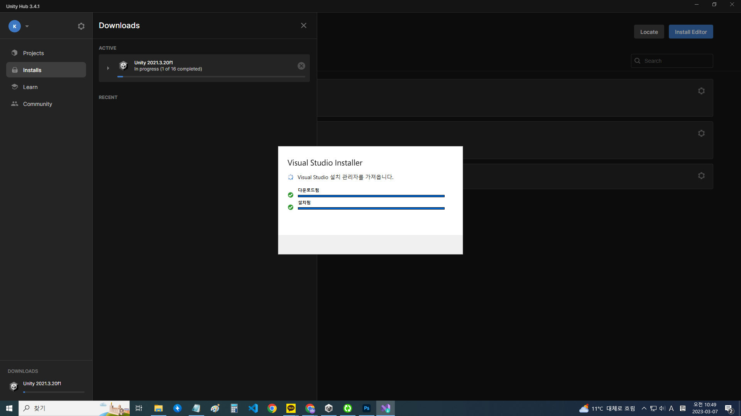741x416 pixels.
Task: Expand Unity 2021.3.20f1 download details
Action: coord(108,68)
